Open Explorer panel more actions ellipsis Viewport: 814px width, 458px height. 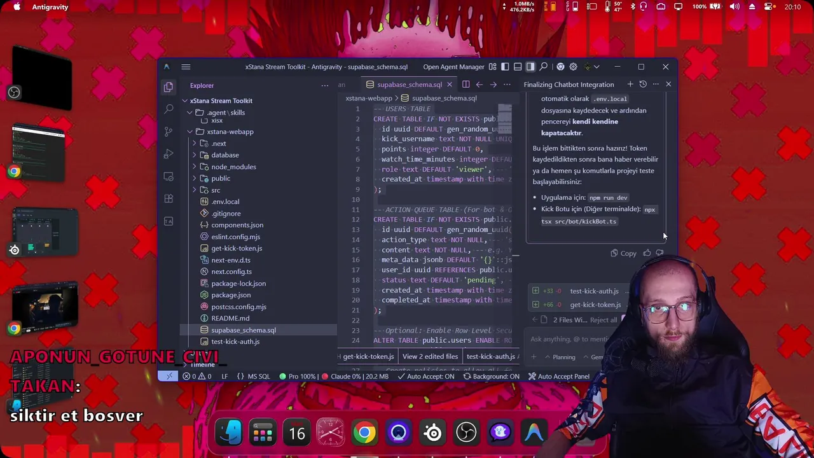(x=325, y=85)
